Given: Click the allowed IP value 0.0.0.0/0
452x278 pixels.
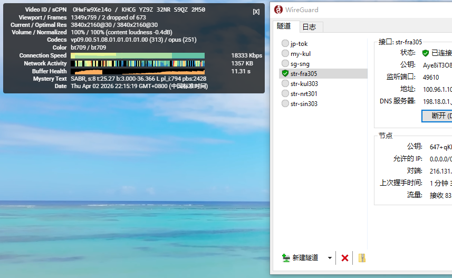Looking at the screenshot, I should [x=441, y=159].
